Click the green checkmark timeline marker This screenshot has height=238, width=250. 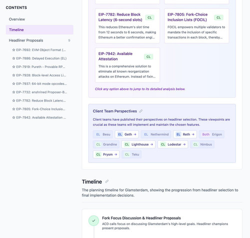93,220
